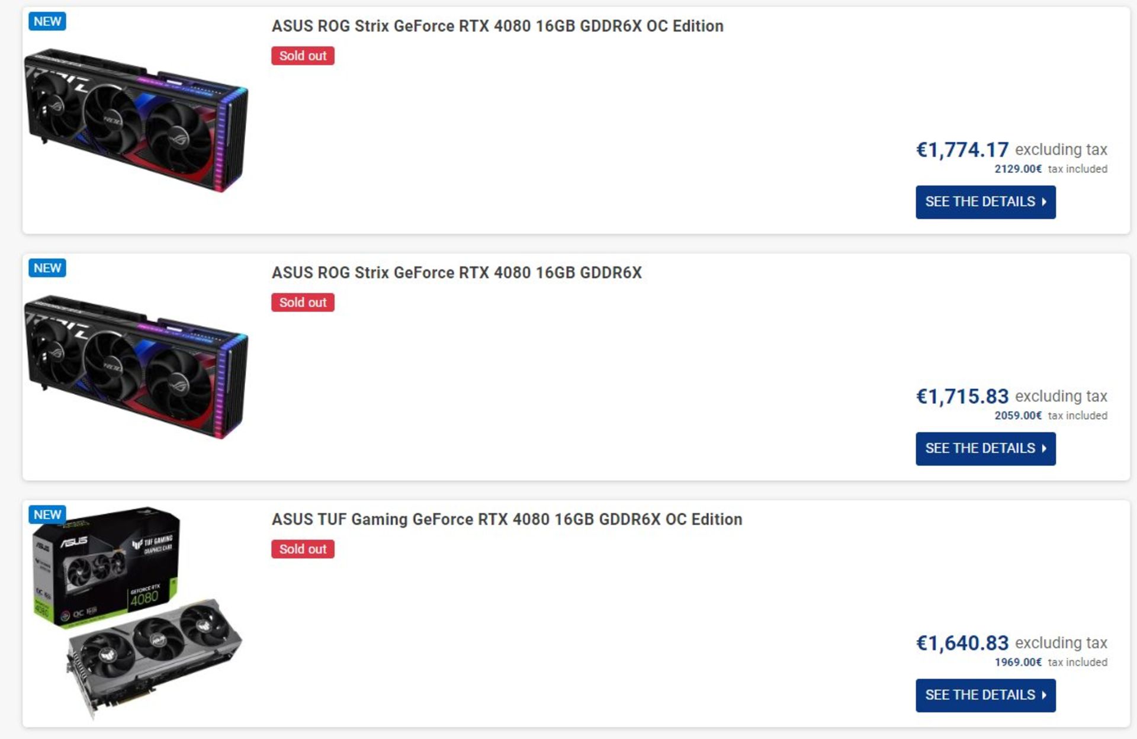The image size is (1137, 739).
Task: Open the ASUS ROG Strix RTX 4080 OC Edition title link
Action: [x=496, y=26]
